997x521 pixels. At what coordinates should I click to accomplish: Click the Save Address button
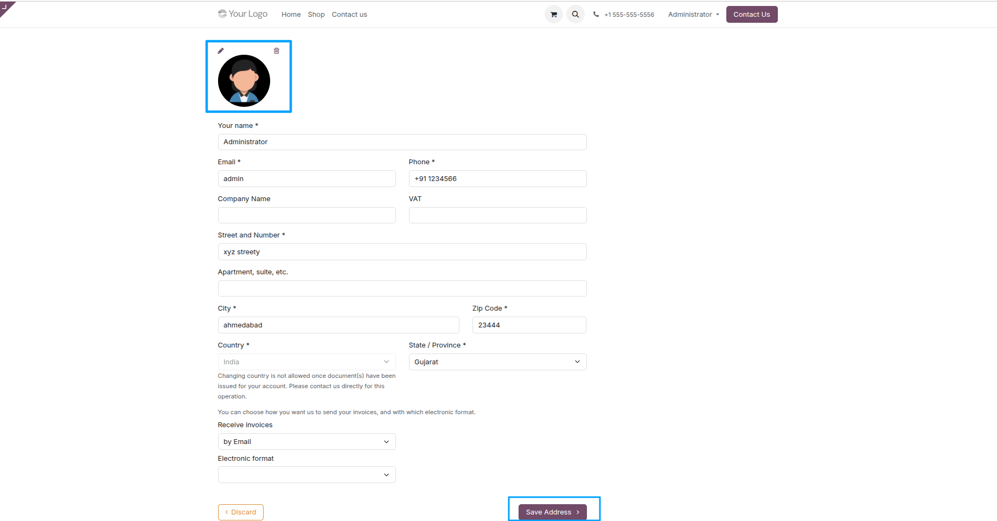tap(552, 512)
